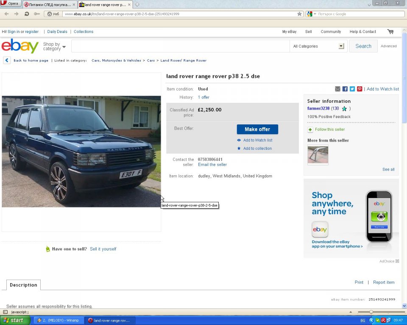Open a new tab with plus icon
407x325 pixels.
tap(137, 4)
